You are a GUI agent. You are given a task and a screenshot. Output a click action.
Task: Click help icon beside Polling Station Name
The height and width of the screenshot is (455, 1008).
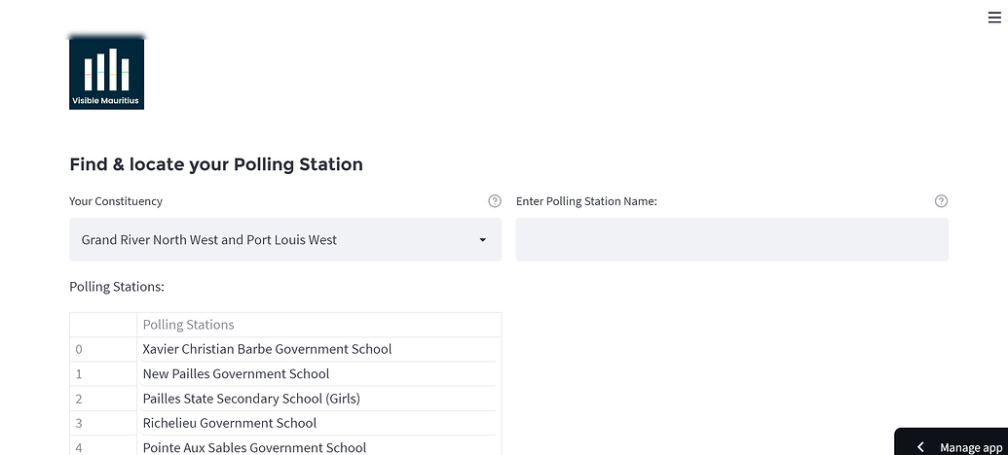click(x=941, y=201)
